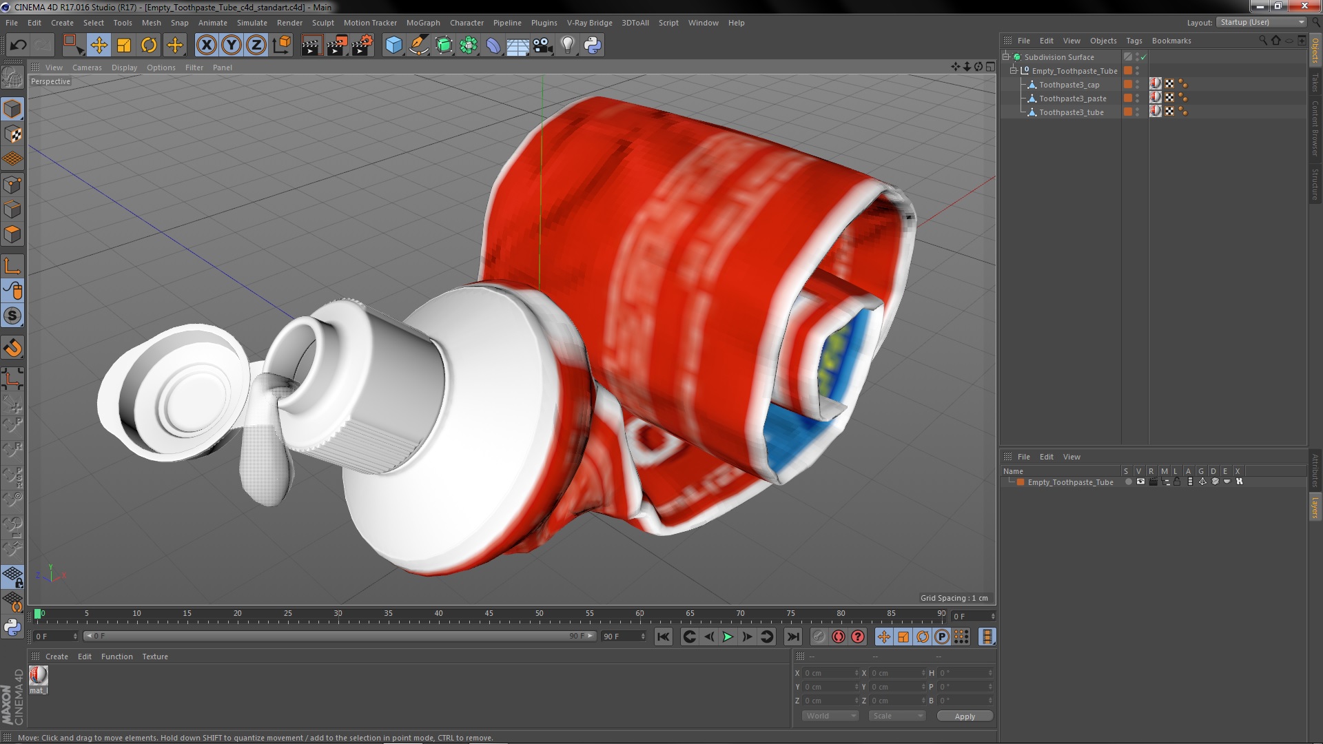
Task: Click frame 45 on the timeline ruler
Action: 489,614
